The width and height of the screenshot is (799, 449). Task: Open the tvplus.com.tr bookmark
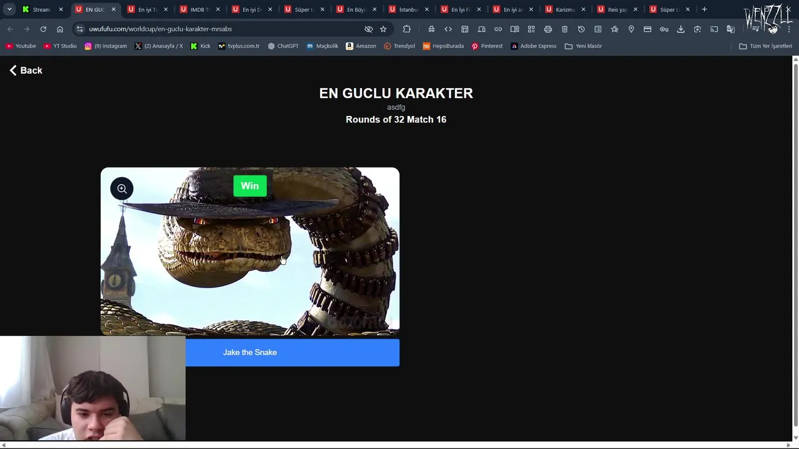coord(238,46)
